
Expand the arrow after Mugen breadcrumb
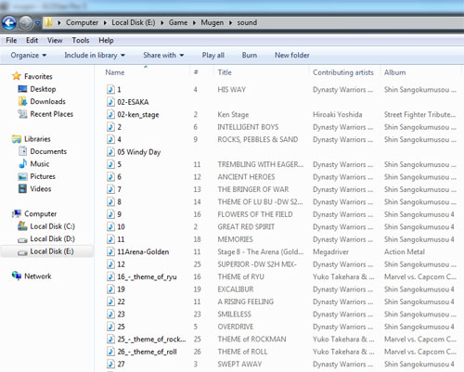pyautogui.click(x=230, y=23)
